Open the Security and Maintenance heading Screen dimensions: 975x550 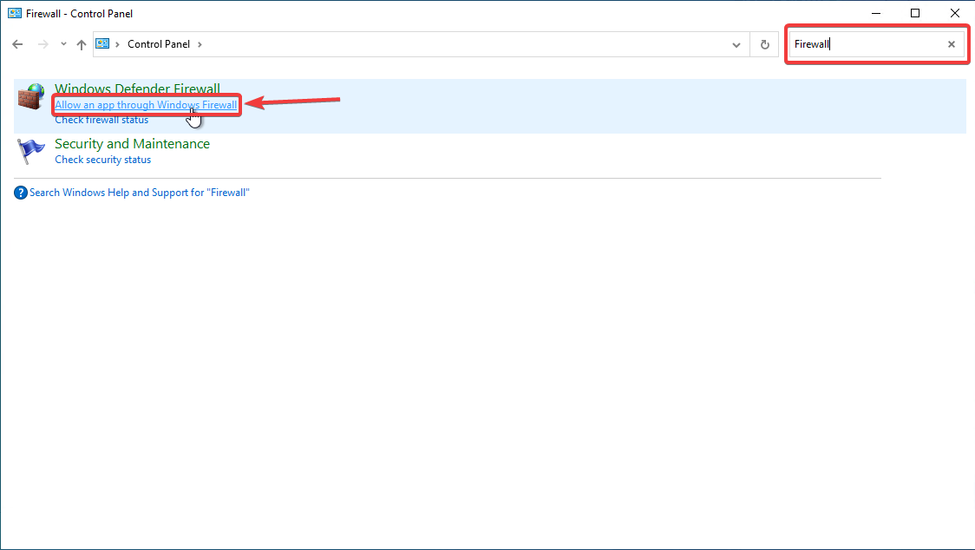[133, 144]
